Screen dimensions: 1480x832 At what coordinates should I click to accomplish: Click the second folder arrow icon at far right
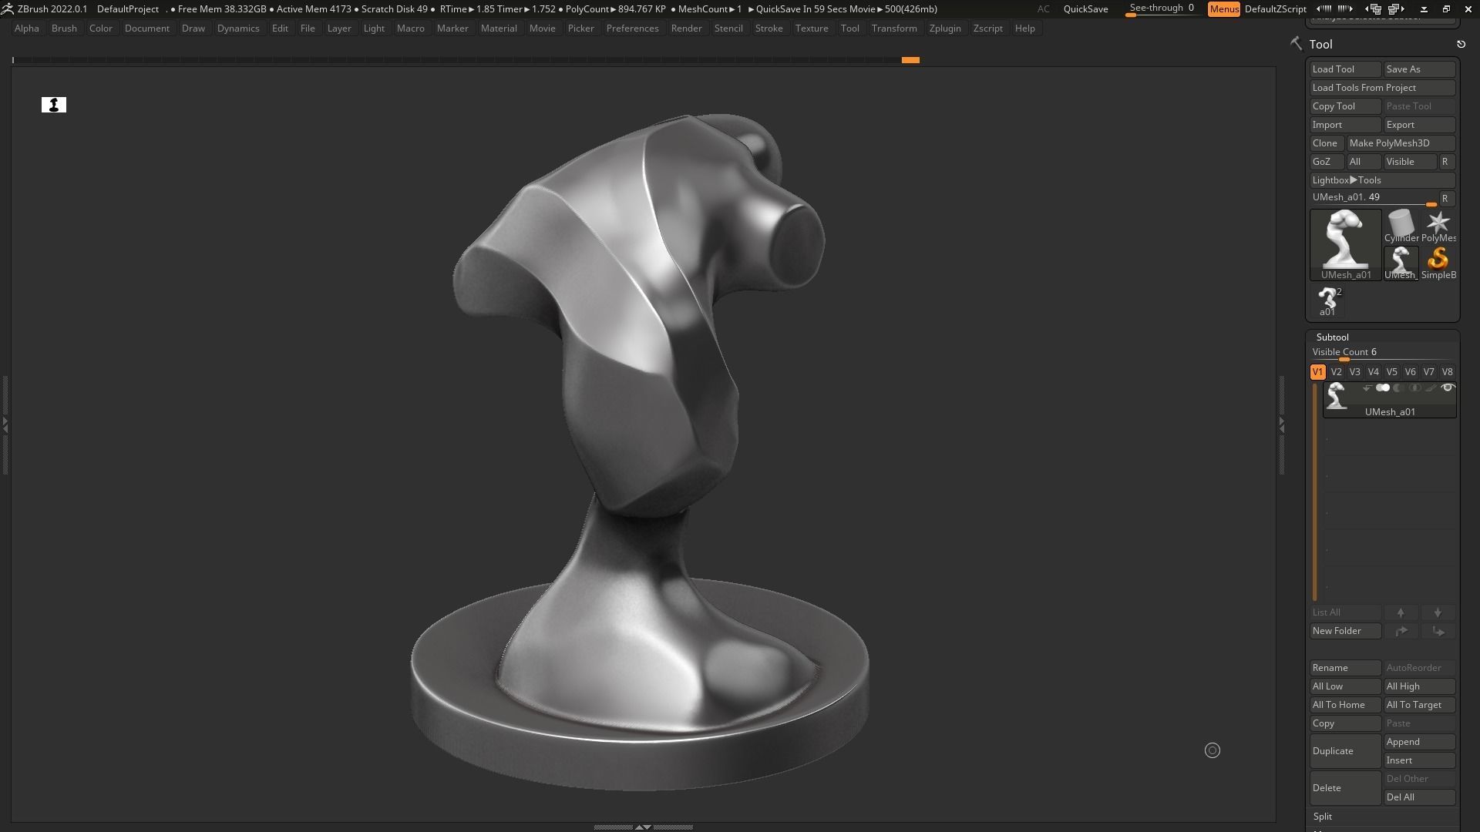[1438, 631]
